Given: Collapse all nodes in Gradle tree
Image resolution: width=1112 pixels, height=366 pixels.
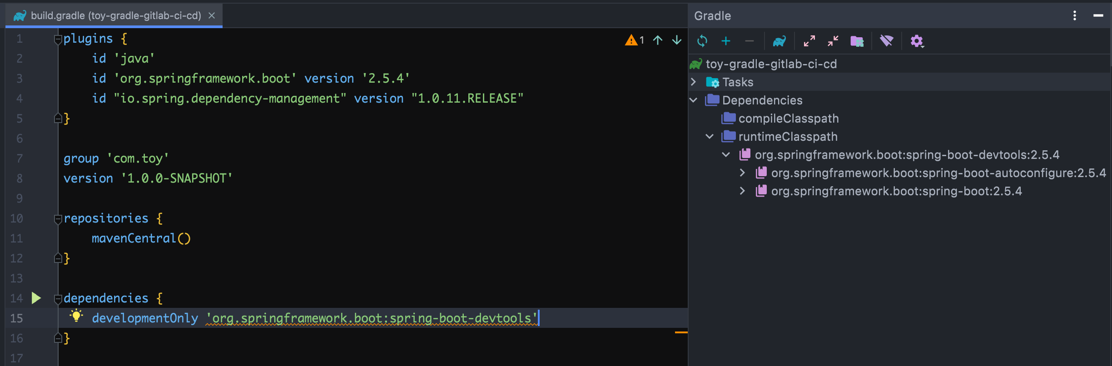Looking at the screenshot, I should tap(833, 41).
